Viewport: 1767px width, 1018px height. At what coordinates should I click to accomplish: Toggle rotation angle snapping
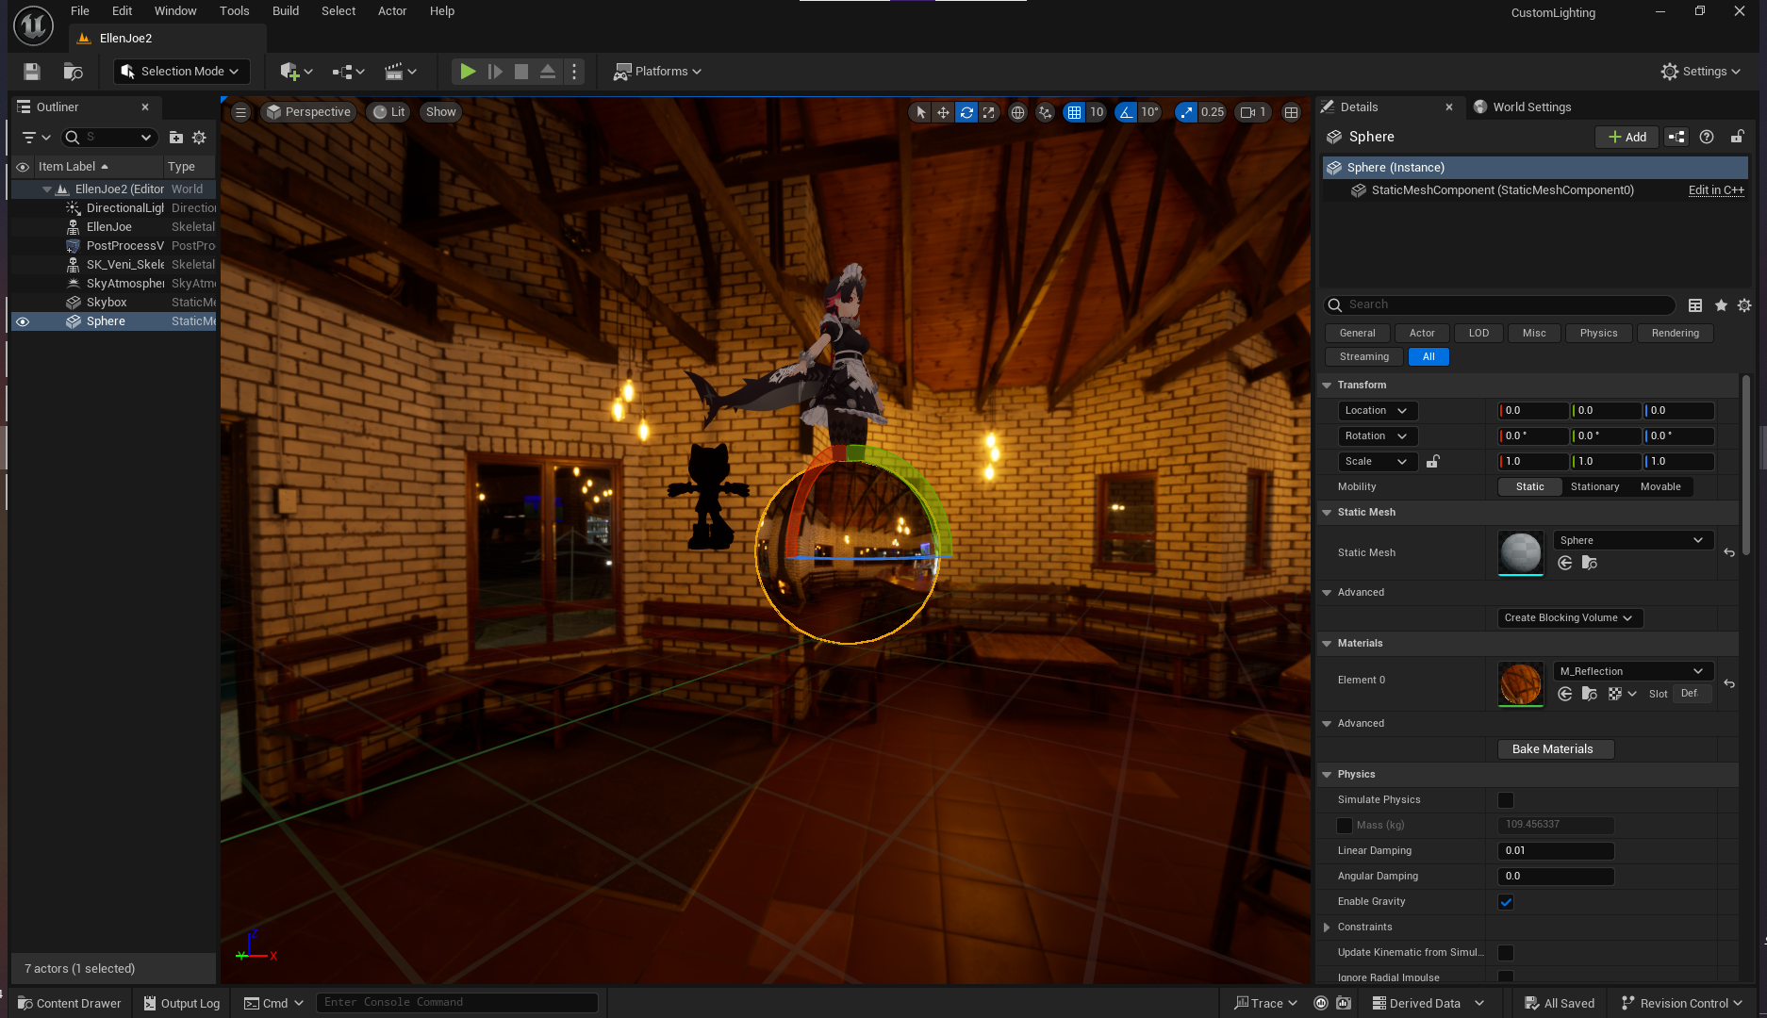point(1126,112)
